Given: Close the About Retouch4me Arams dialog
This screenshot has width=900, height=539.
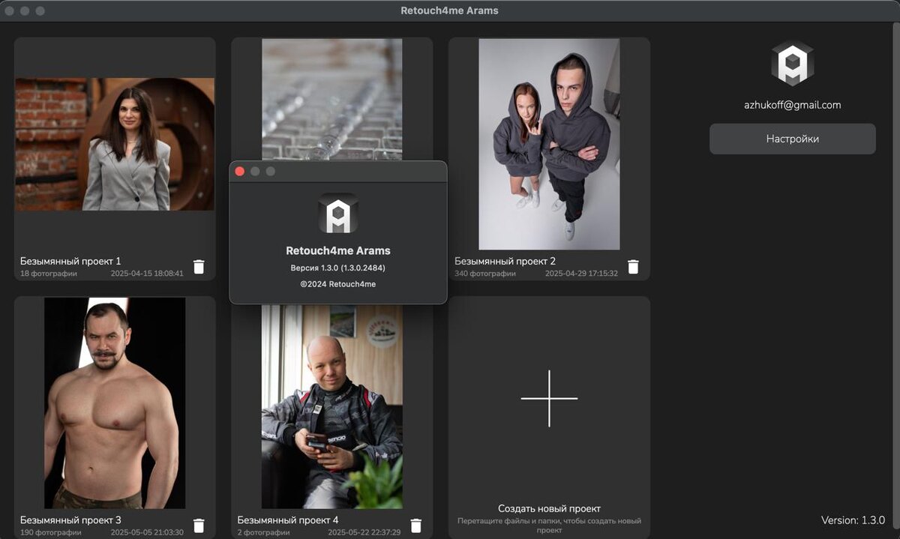Looking at the screenshot, I should click(x=240, y=172).
